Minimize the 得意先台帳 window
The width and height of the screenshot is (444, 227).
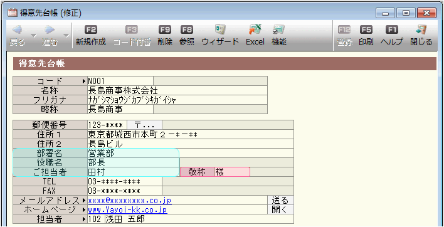coord(385,13)
